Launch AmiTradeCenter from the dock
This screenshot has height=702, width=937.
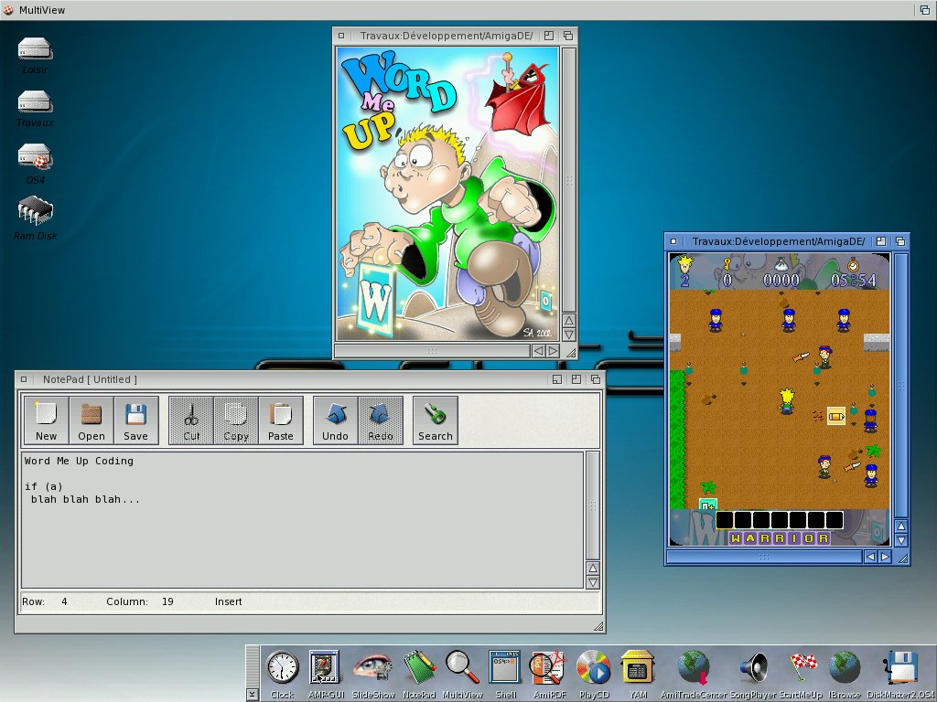click(x=694, y=674)
